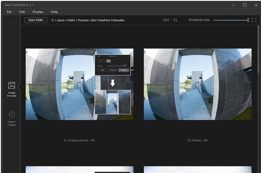Select the 01_fisheye_tutorial thumbnail image
261x173 pixels.
click(x=80, y=84)
